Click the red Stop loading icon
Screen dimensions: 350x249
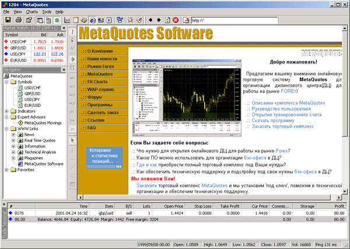click(x=176, y=20)
